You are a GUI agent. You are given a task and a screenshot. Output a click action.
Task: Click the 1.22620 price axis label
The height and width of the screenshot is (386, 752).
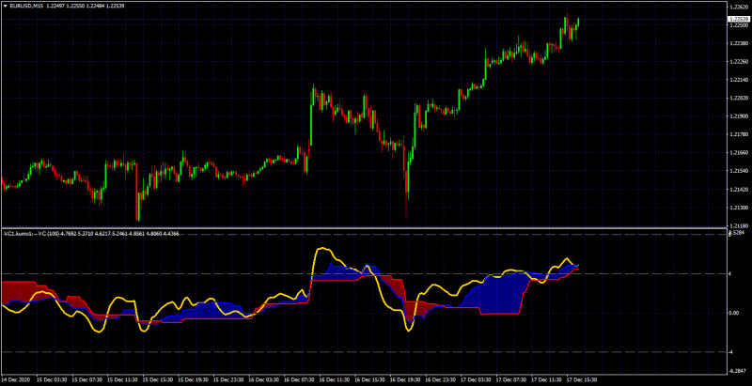point(738,7)
